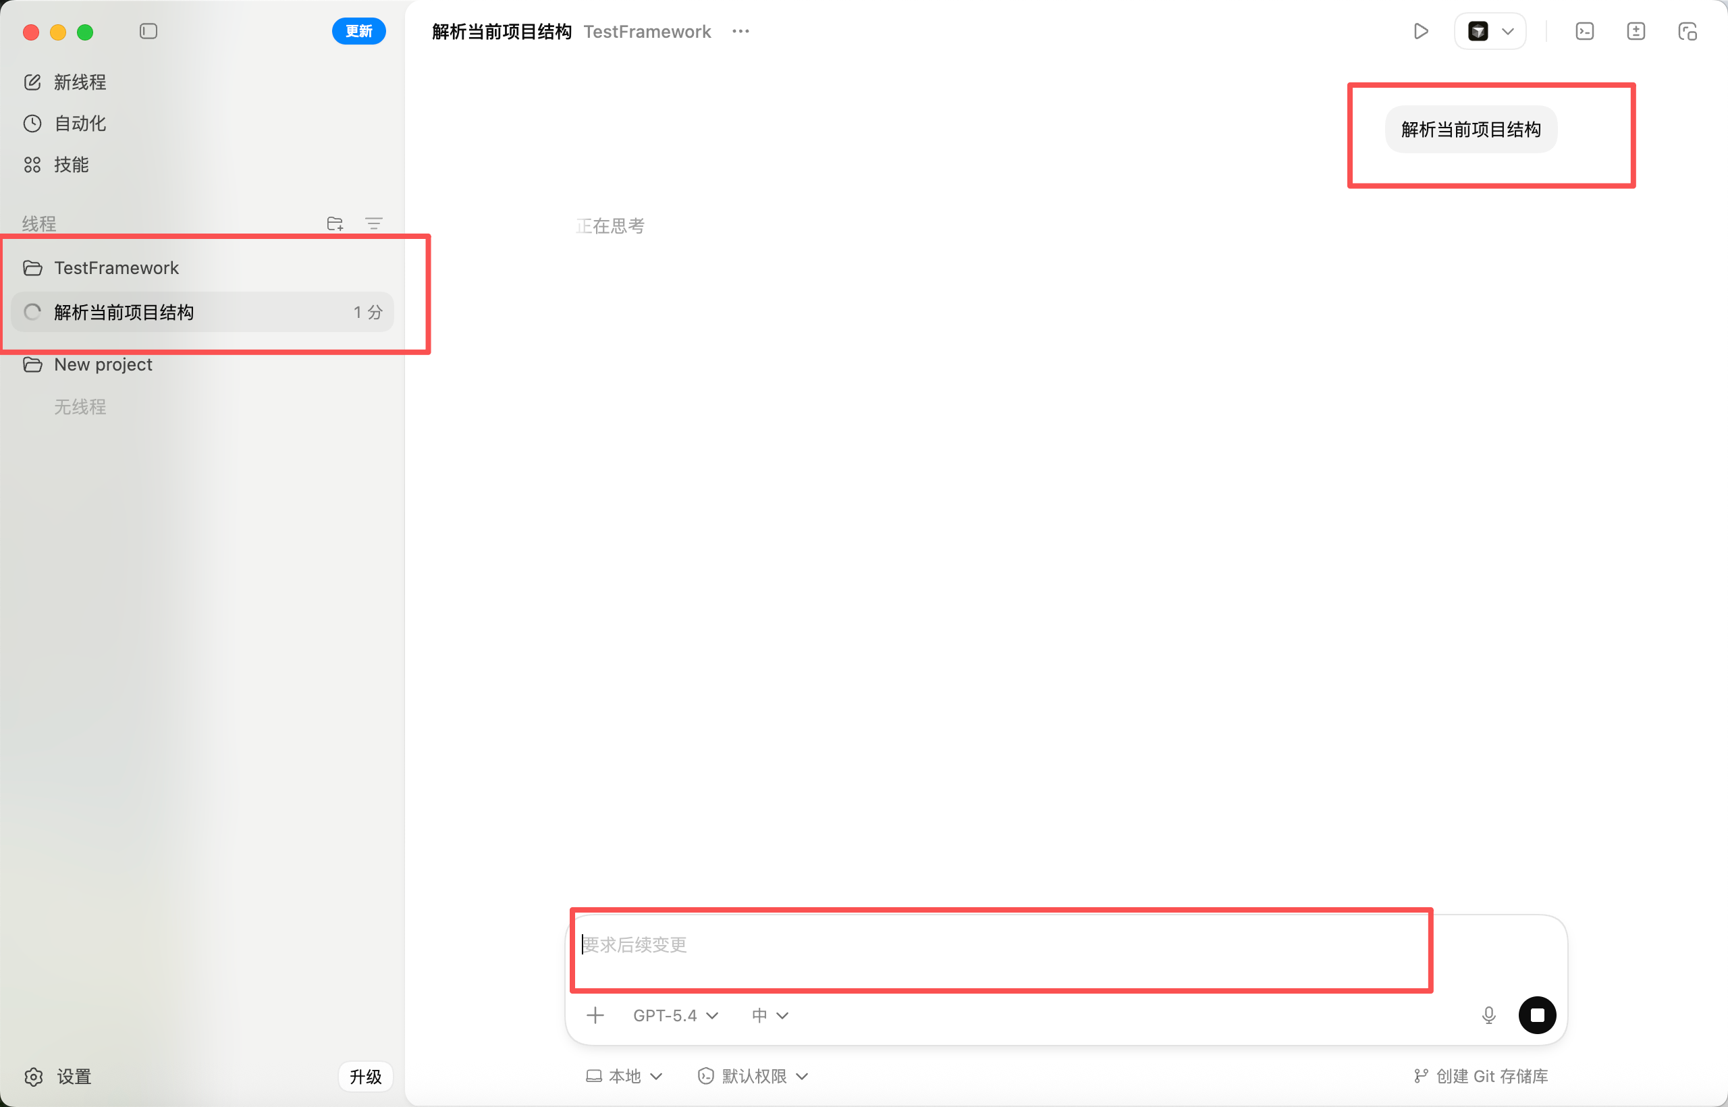This screenshot has height=1107, width=1728.
Task: Click the screen capture icon at top right
Action: pos(1687,32)
